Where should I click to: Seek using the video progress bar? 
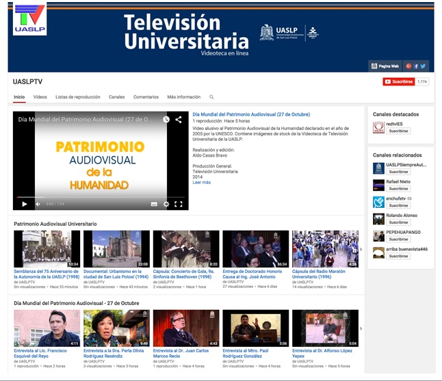pos(101,197)
